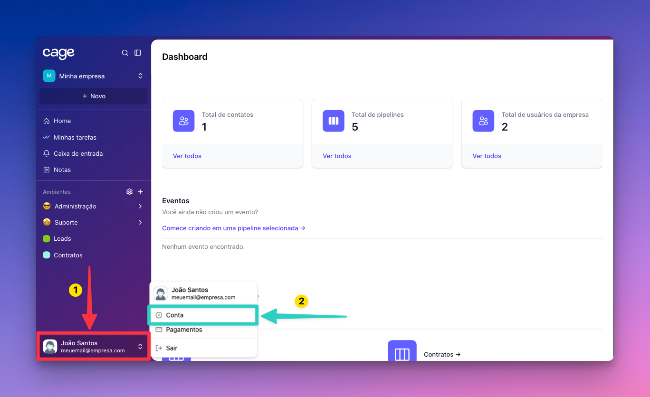Expand the Suporte environment chevron
This screenshot has height=397, width=650.
click(140, 222)
